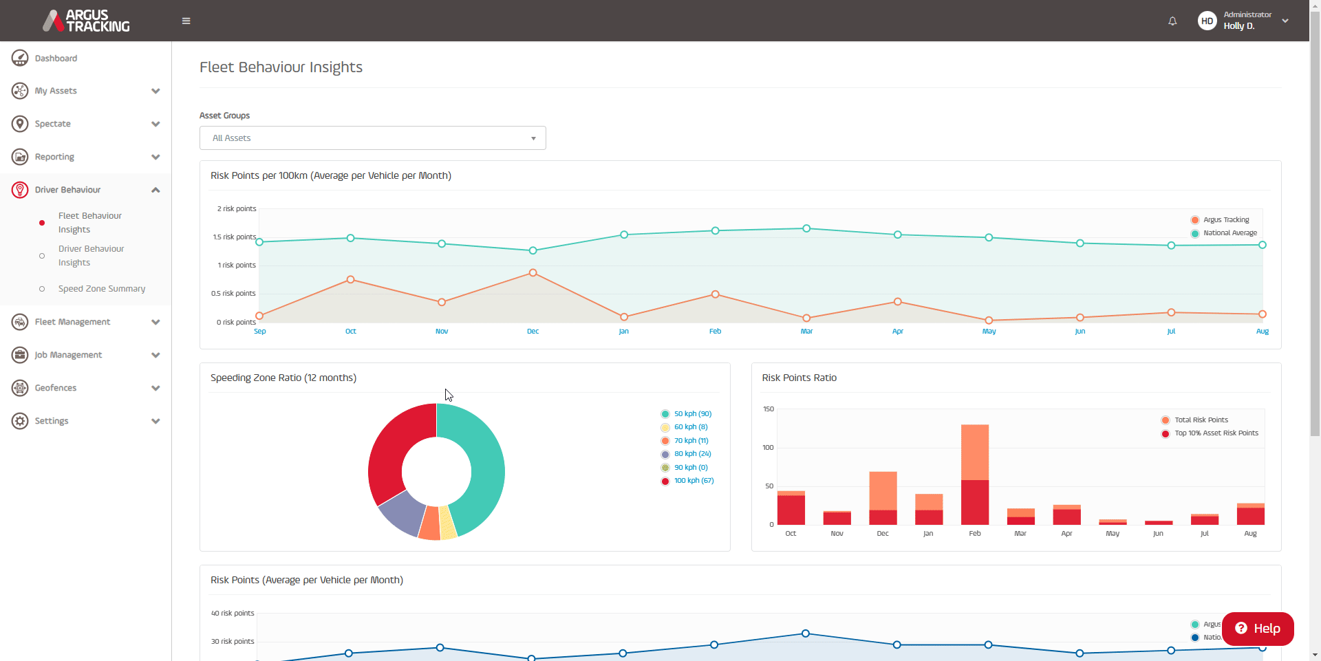
Task: Click the Geofences icon
Action: click(x=20, y=388)
